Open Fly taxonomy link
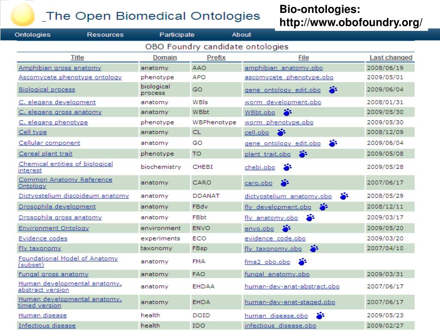 tap(40, 248)
